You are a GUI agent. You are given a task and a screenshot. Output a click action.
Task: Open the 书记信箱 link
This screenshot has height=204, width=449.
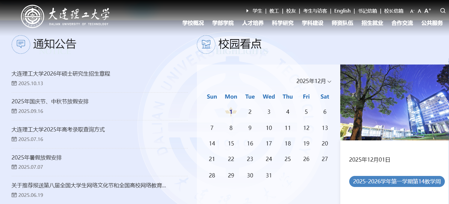[x=367, y=11]
